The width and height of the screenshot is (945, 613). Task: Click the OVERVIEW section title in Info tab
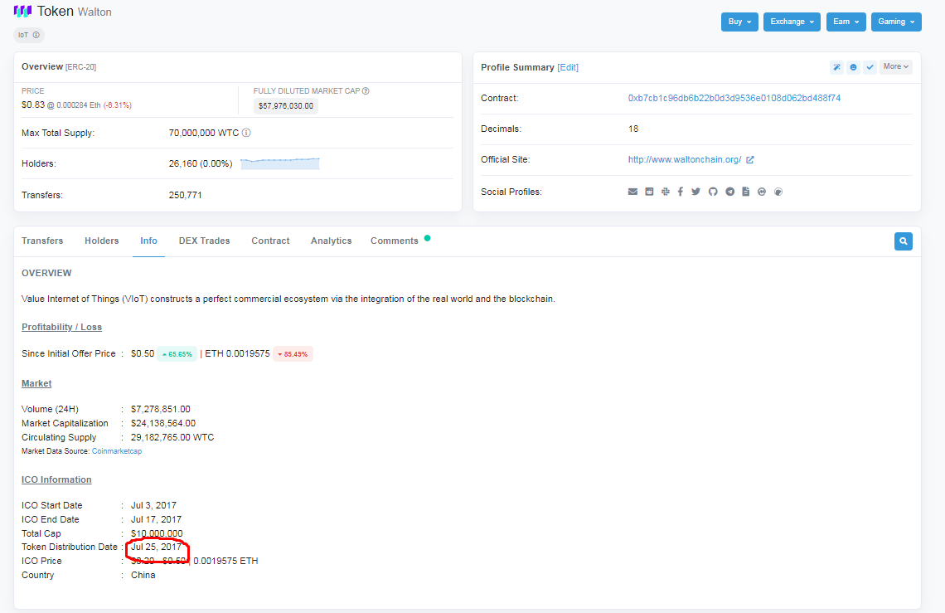click(46, 273)
